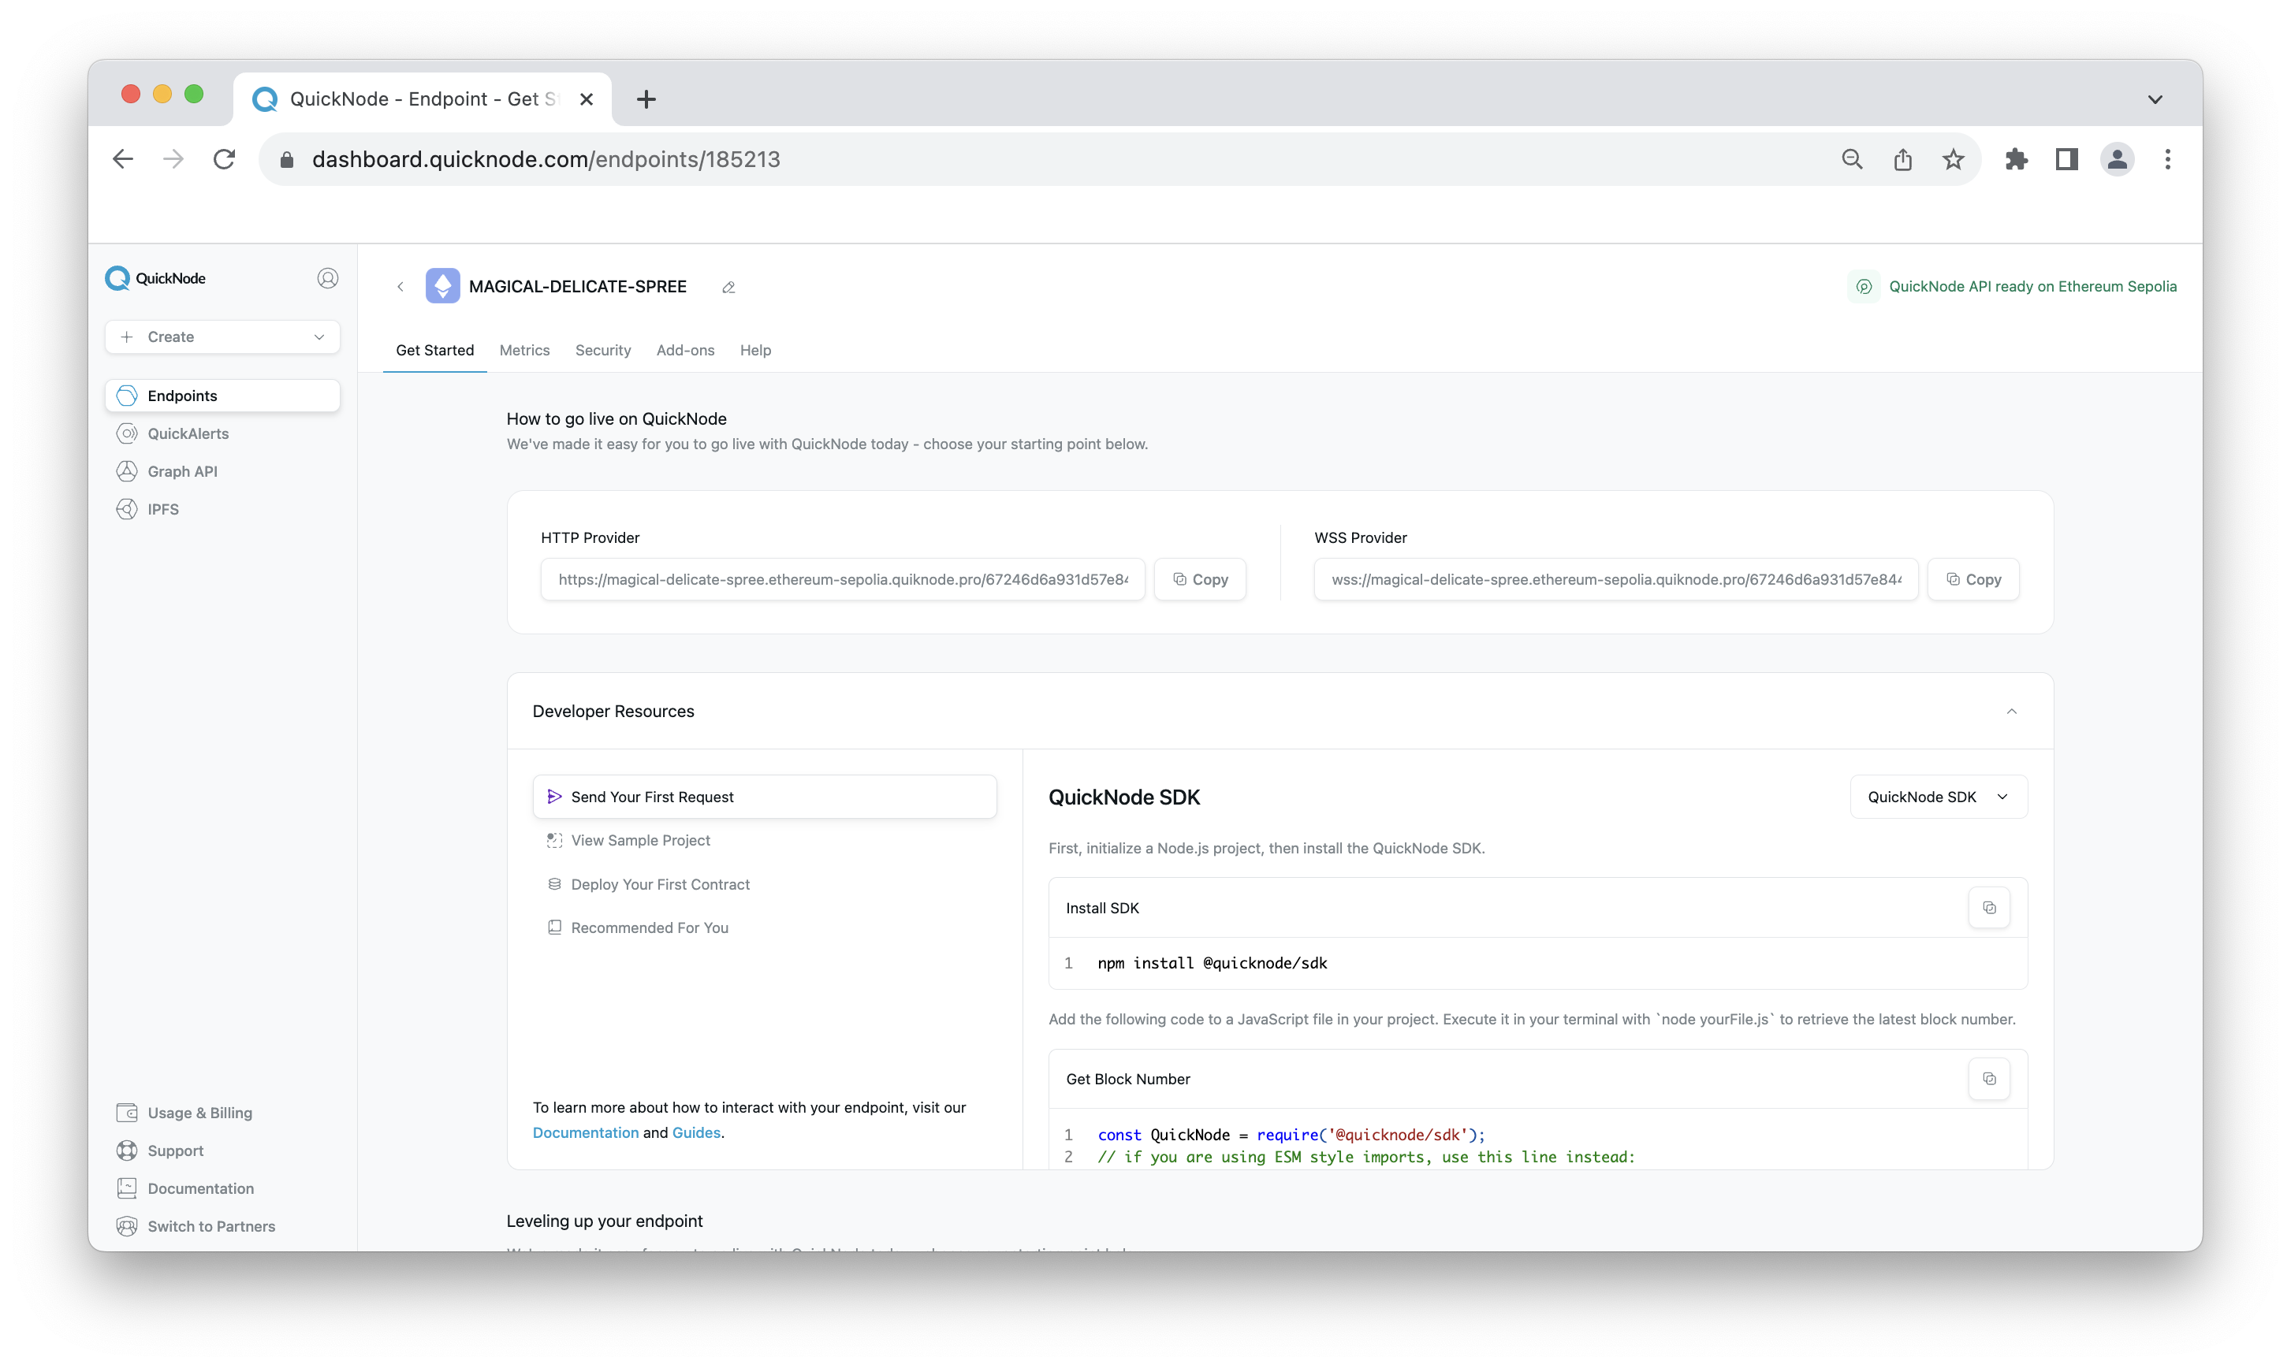Open IPFS in the sidebar
The height and width of the screenshot is (1368, 2291).
point(162,509)
